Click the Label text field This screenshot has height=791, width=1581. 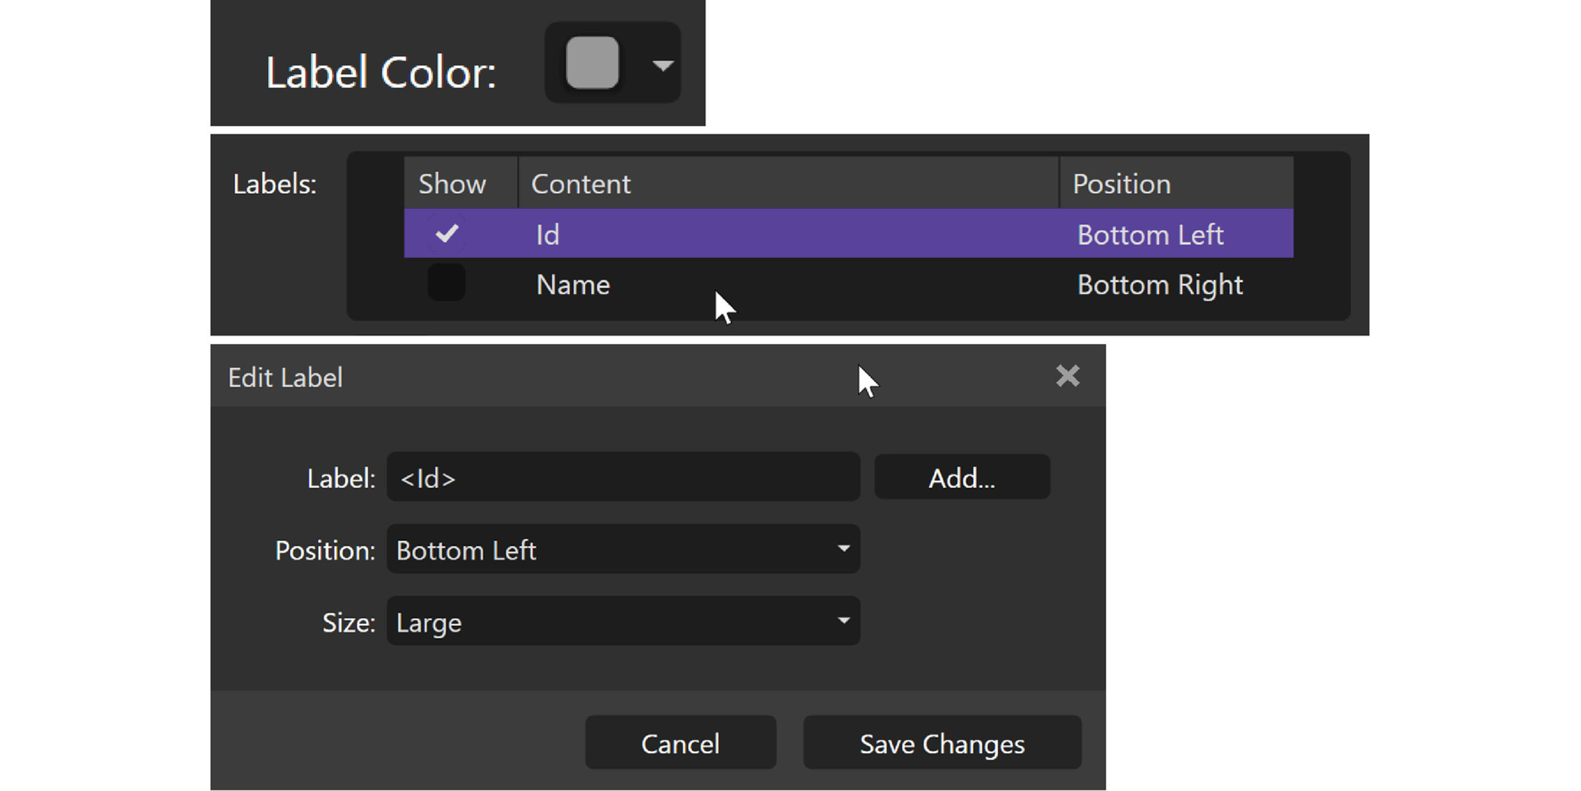pos(622,478)
